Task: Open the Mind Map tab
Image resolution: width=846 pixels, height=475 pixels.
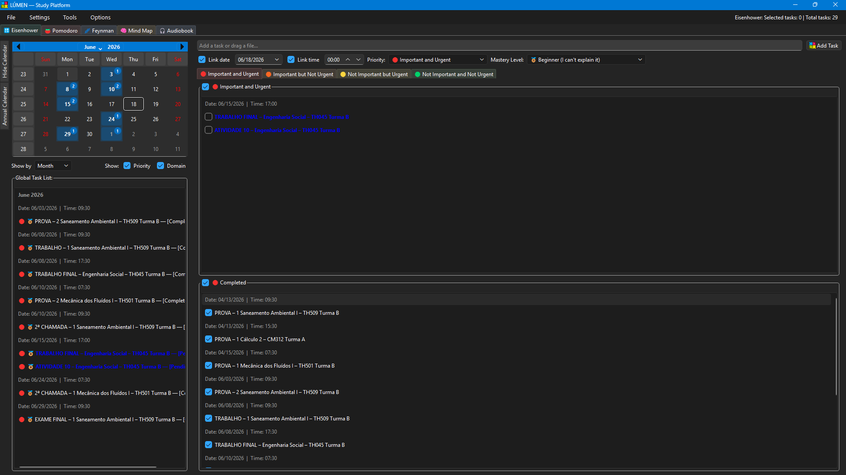Action: tap(137, 31)
